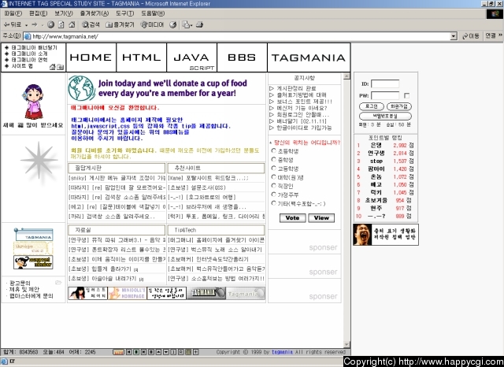Viewport: 504px width, 367px height.
Task: Select the 고등학생 poll option
Action: pos(274,168)
